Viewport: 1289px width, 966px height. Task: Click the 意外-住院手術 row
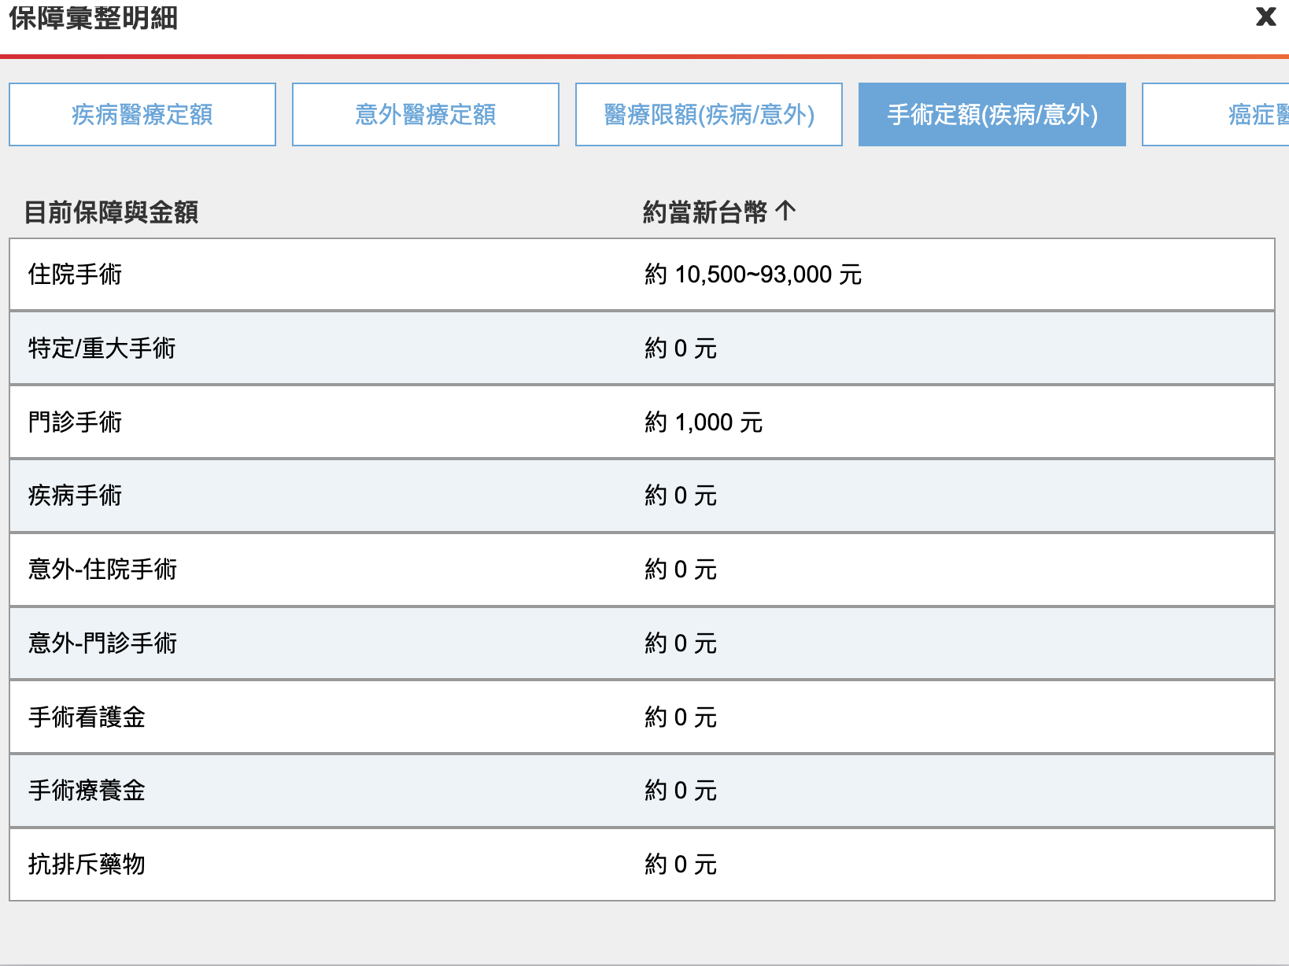point(102,570)
